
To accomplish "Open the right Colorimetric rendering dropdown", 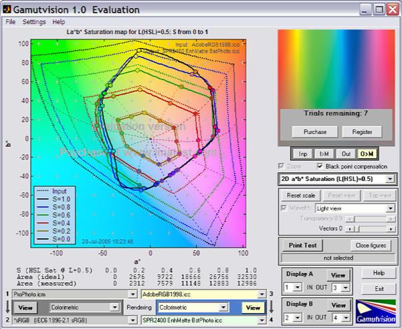I will point(193,307).
